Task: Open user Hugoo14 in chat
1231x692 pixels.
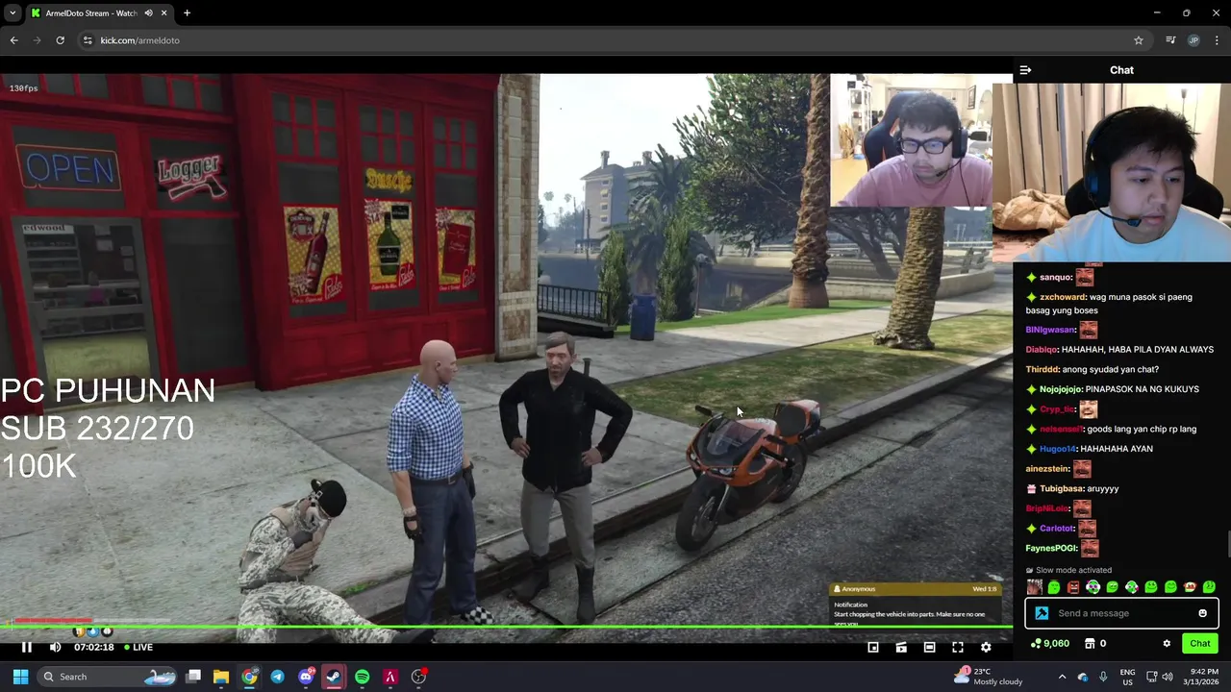Action: 1057,449
